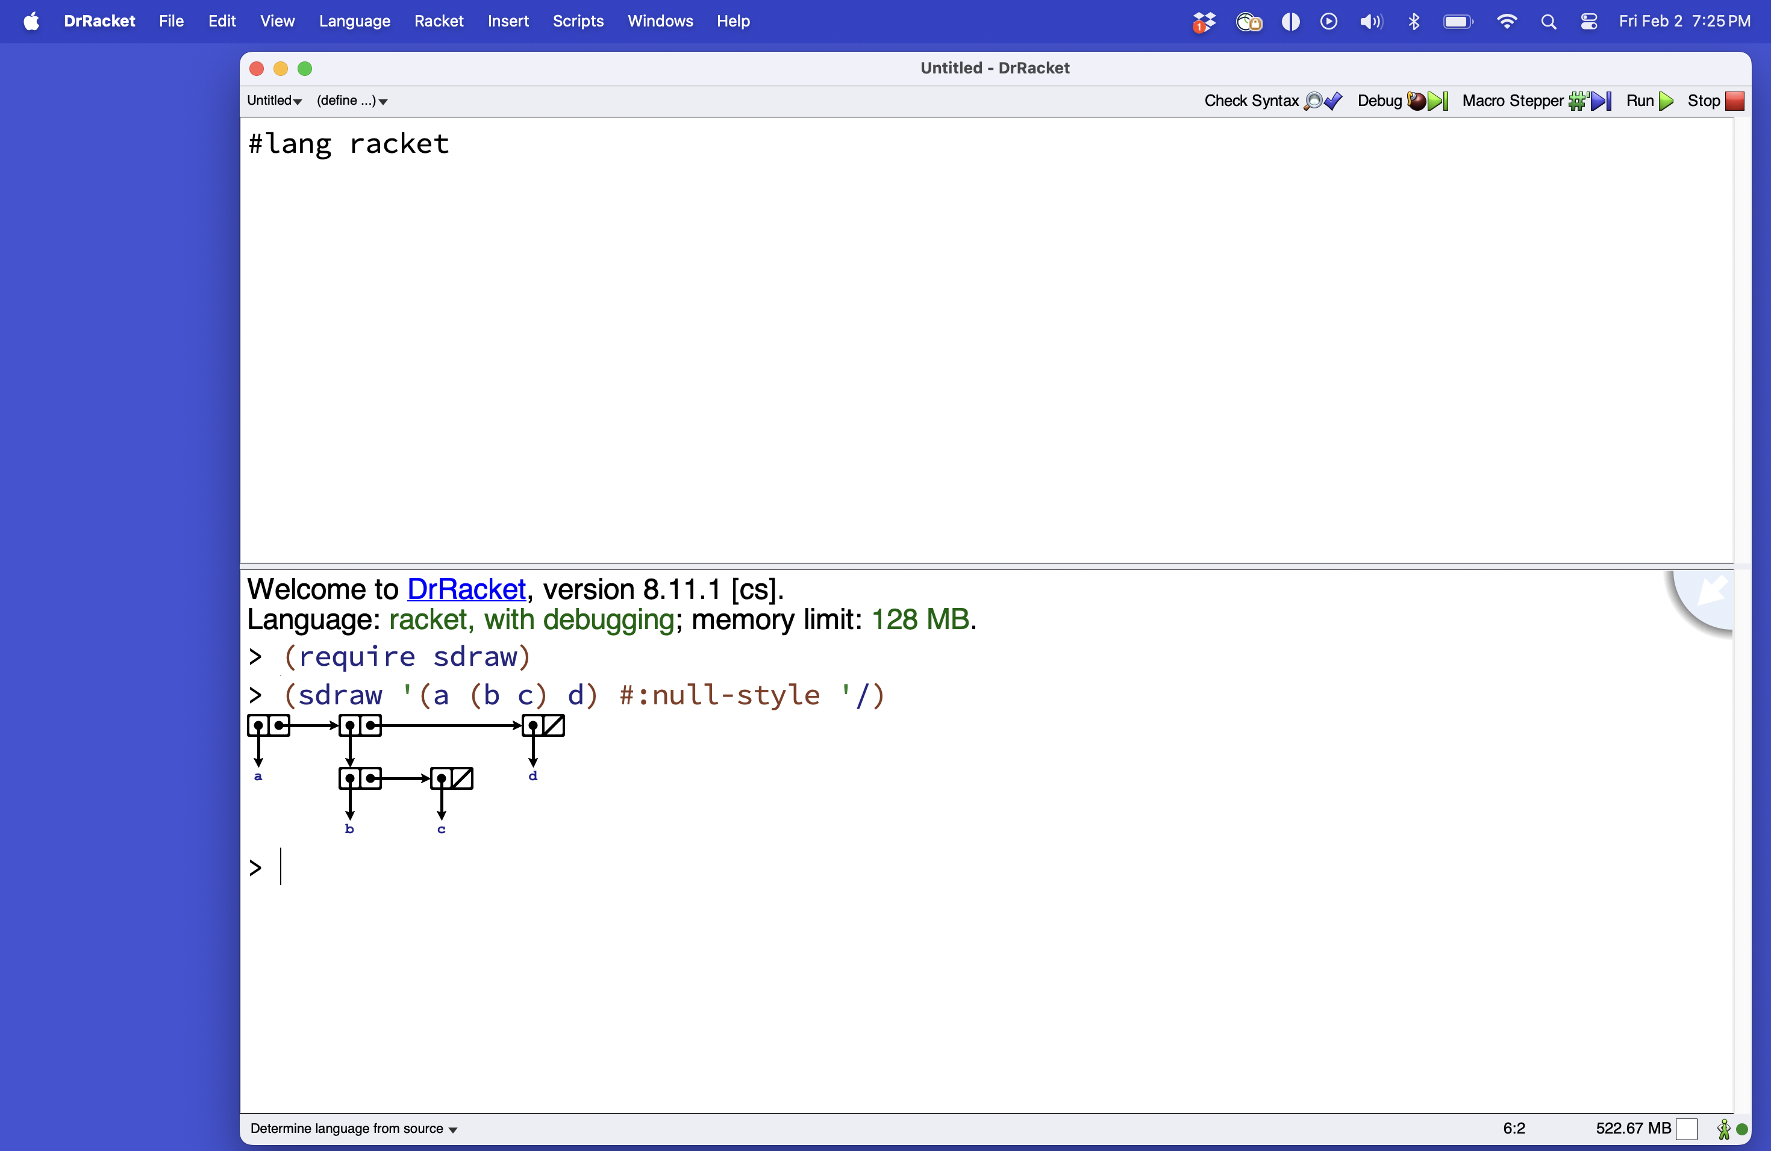Click the racket, with debugging language text
The height and width of the screenshot is (1151, 1771).
pos(531,619)
